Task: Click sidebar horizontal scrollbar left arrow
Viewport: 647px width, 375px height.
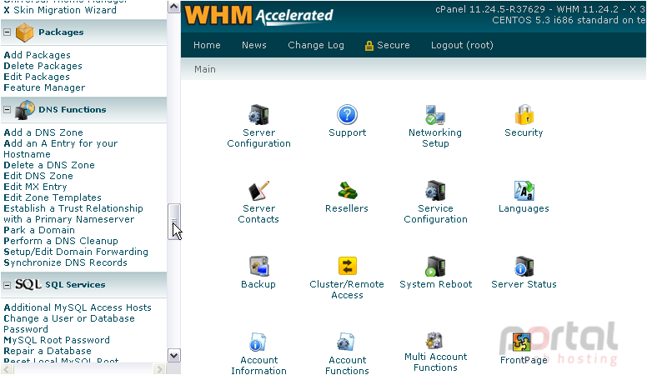Action: [x=7, y=369]
